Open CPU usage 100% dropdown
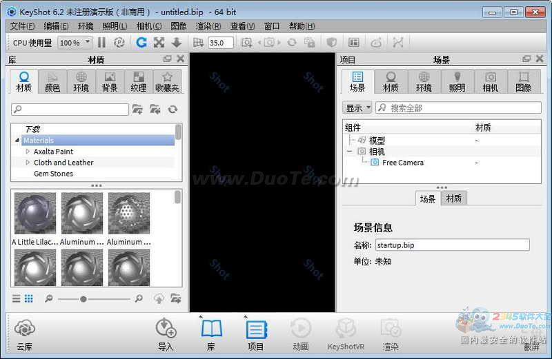This screenshot has height=359, width=552. point(75,43)
